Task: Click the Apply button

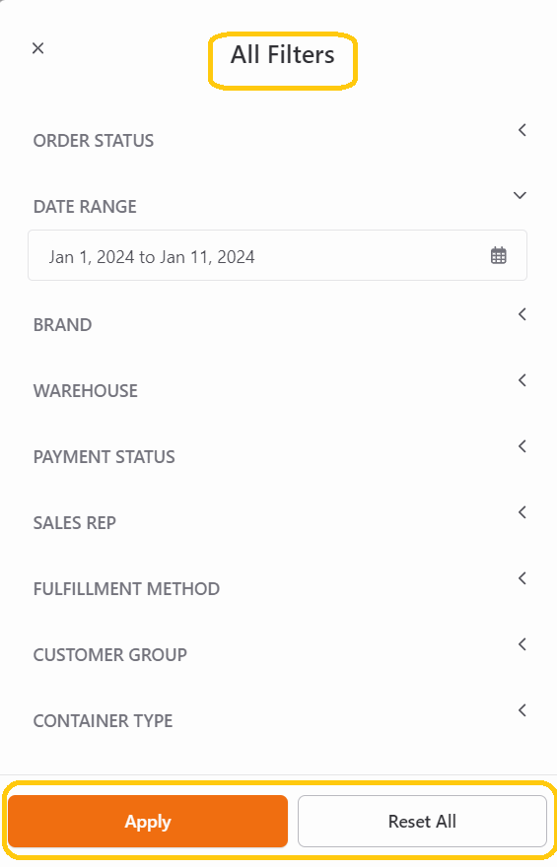Action: (148, 821)
